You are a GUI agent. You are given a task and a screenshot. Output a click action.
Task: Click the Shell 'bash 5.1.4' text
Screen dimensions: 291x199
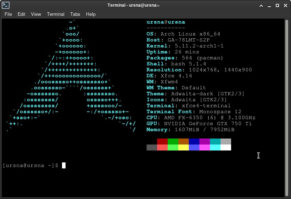click(x=188, y=64)
